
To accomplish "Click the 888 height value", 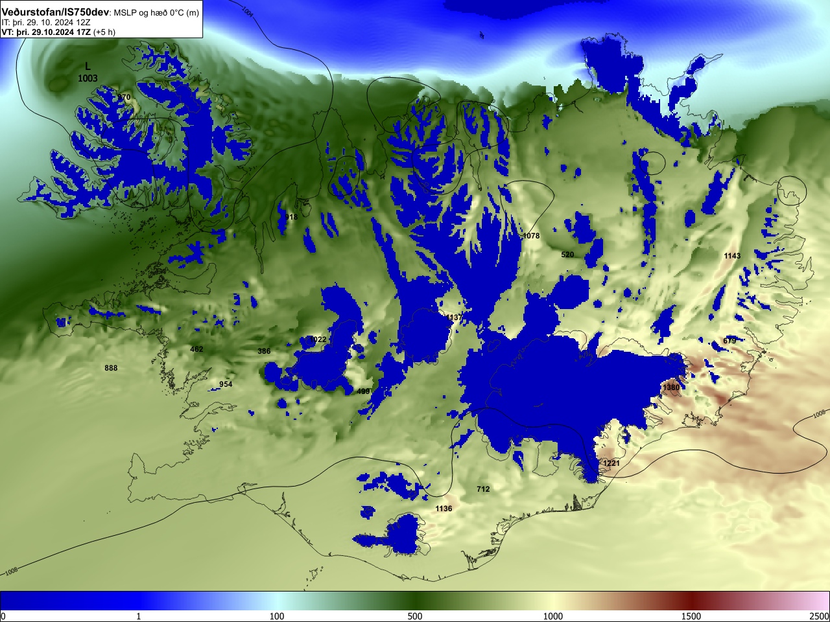I will click(111, 368).
